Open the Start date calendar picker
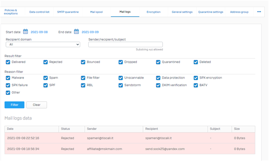Viewport: 269px width, 161px height. pyautogui.click(x=25, y=31)
